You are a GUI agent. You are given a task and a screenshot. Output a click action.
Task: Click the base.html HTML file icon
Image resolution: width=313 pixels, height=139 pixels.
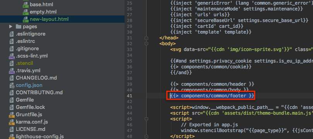pos(26,4)
